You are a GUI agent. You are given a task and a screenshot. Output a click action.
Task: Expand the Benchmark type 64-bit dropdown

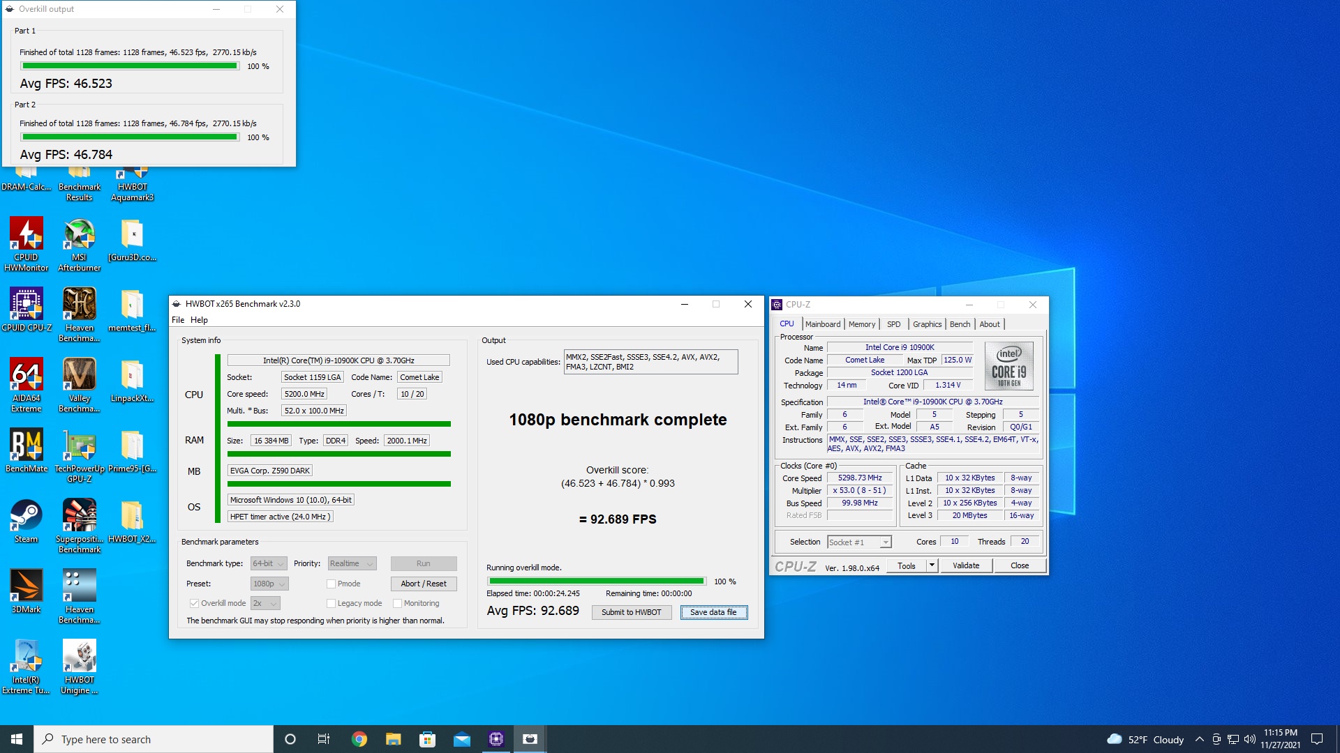269,563
